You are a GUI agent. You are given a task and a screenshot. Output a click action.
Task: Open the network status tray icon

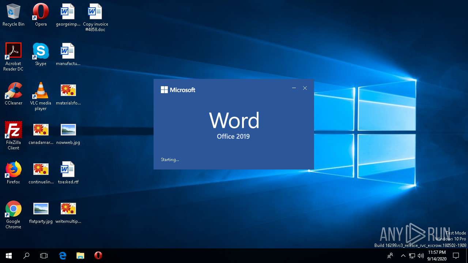(x=412, y=256)
